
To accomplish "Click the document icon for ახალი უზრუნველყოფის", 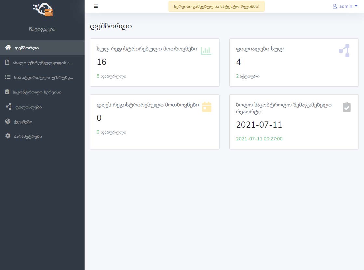I will coord(7,63).
